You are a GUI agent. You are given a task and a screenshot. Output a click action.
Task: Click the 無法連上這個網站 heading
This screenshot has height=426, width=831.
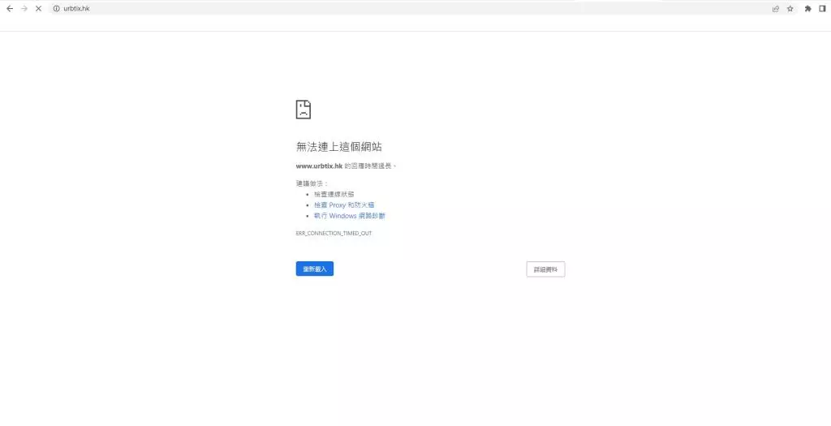click(x=338, y=147)
